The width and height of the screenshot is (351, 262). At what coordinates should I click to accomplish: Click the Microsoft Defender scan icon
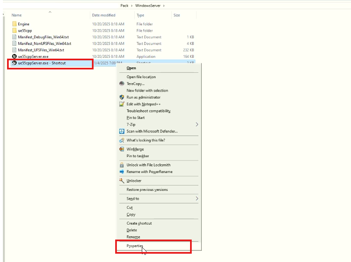122,131
